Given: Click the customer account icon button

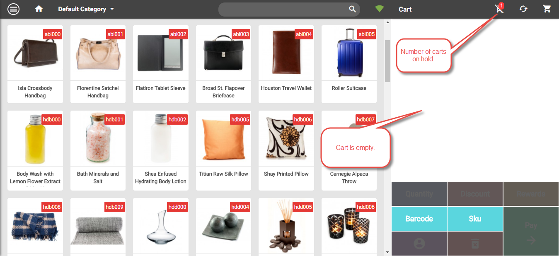Looking at the screenshot, I should point(419,244).
